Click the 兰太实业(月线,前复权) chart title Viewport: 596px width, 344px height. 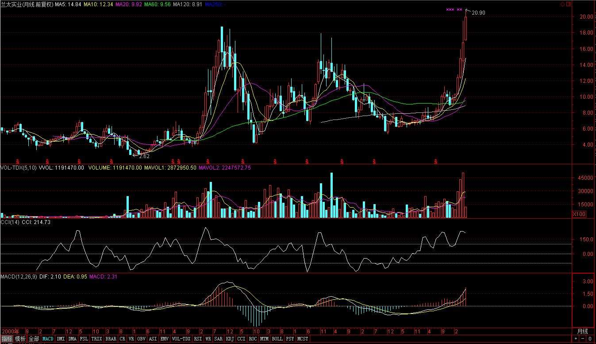coord(27,4)
